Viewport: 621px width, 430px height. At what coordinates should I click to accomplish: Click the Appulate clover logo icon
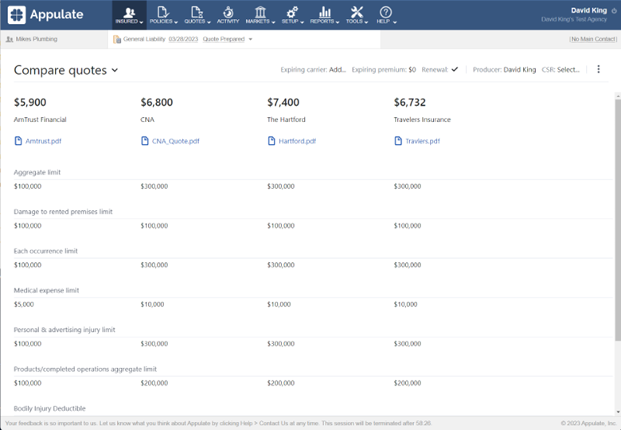(x=16, y=14)
